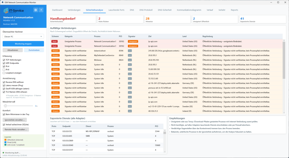Disable the UDP-Endpunkte checkbox
This screenshot has height=158, width=289.
coord(4,63)
